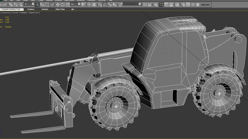The width and height of the screenshot is (248, 139).
Task: Open the Object Paint tab
Action: click(60, 9)
